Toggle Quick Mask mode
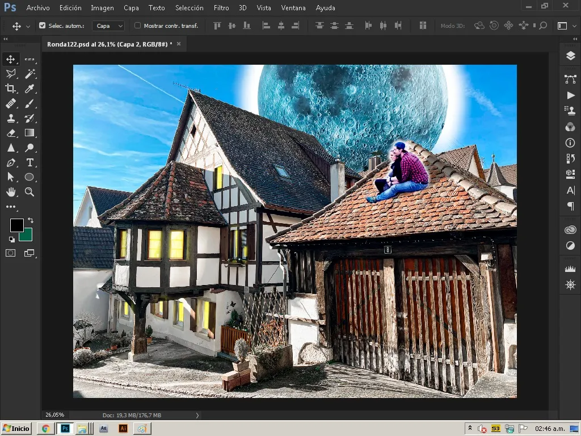This screenshot has width=581, height=436. click(11, 253)
